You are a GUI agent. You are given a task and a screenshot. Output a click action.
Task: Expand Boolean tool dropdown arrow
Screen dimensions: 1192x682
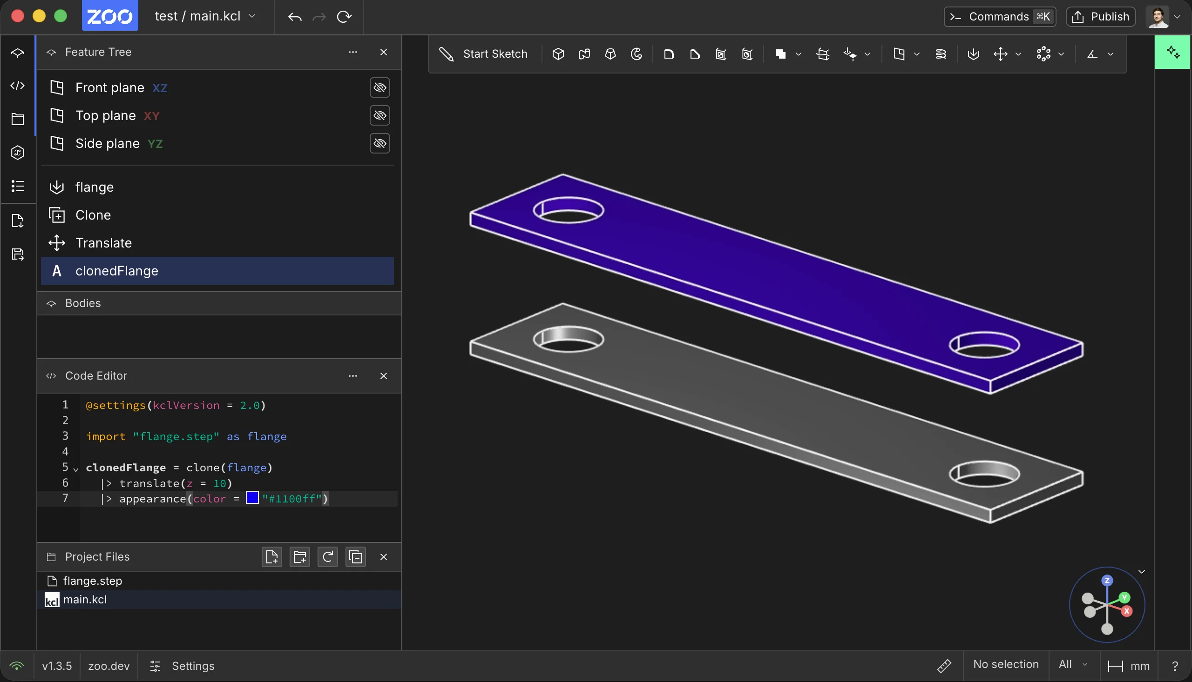[799, 54]
